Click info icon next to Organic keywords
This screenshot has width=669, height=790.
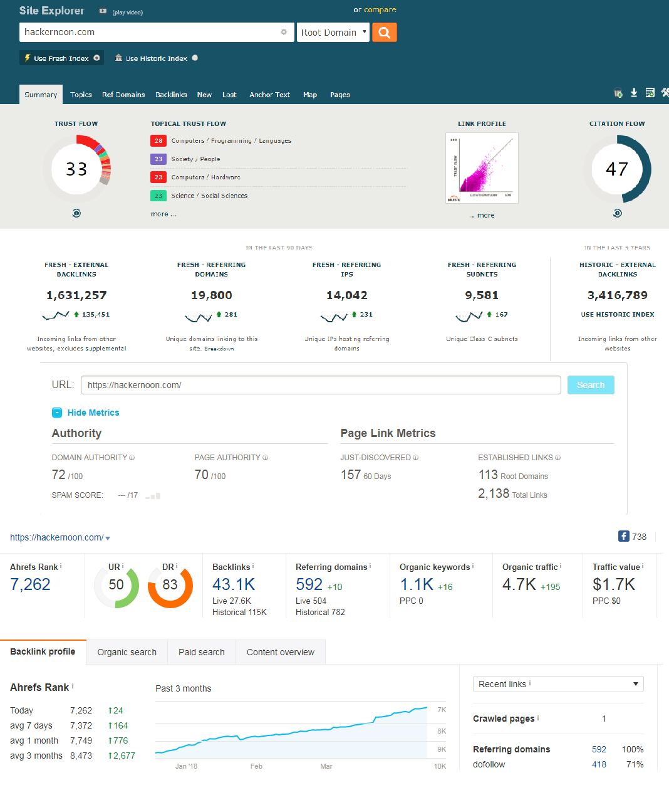point(474,566)
